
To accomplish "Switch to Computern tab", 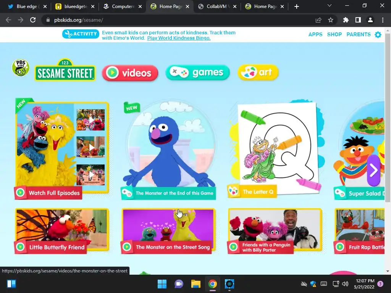I will (122, 6).
